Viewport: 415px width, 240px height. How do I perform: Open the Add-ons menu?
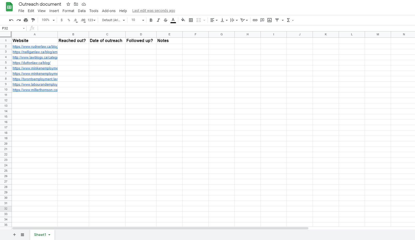click(109, 11)
